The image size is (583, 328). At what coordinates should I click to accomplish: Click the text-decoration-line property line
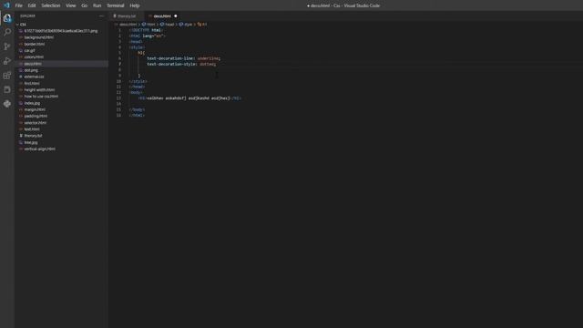tap(183, 58)
